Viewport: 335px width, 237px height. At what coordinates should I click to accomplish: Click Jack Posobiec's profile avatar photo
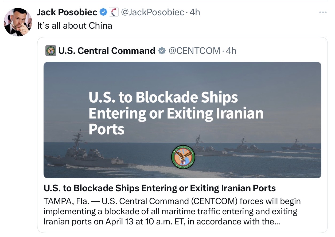(x=18, y=22)
